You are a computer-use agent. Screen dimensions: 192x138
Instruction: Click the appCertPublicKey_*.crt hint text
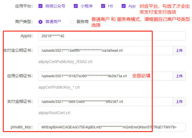click(x=59, y=87)
